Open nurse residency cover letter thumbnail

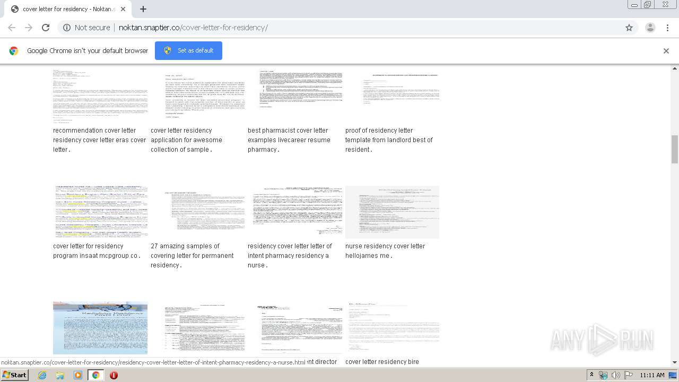pos(392,212)
